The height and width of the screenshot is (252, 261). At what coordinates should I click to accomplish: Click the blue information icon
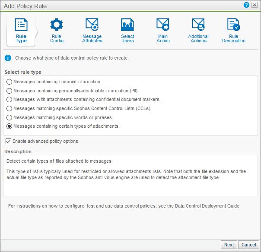[8, 58]
